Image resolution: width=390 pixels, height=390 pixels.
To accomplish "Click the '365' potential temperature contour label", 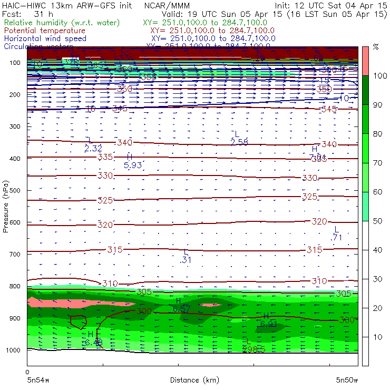I will pyautogui.click(x=95, y=65).
